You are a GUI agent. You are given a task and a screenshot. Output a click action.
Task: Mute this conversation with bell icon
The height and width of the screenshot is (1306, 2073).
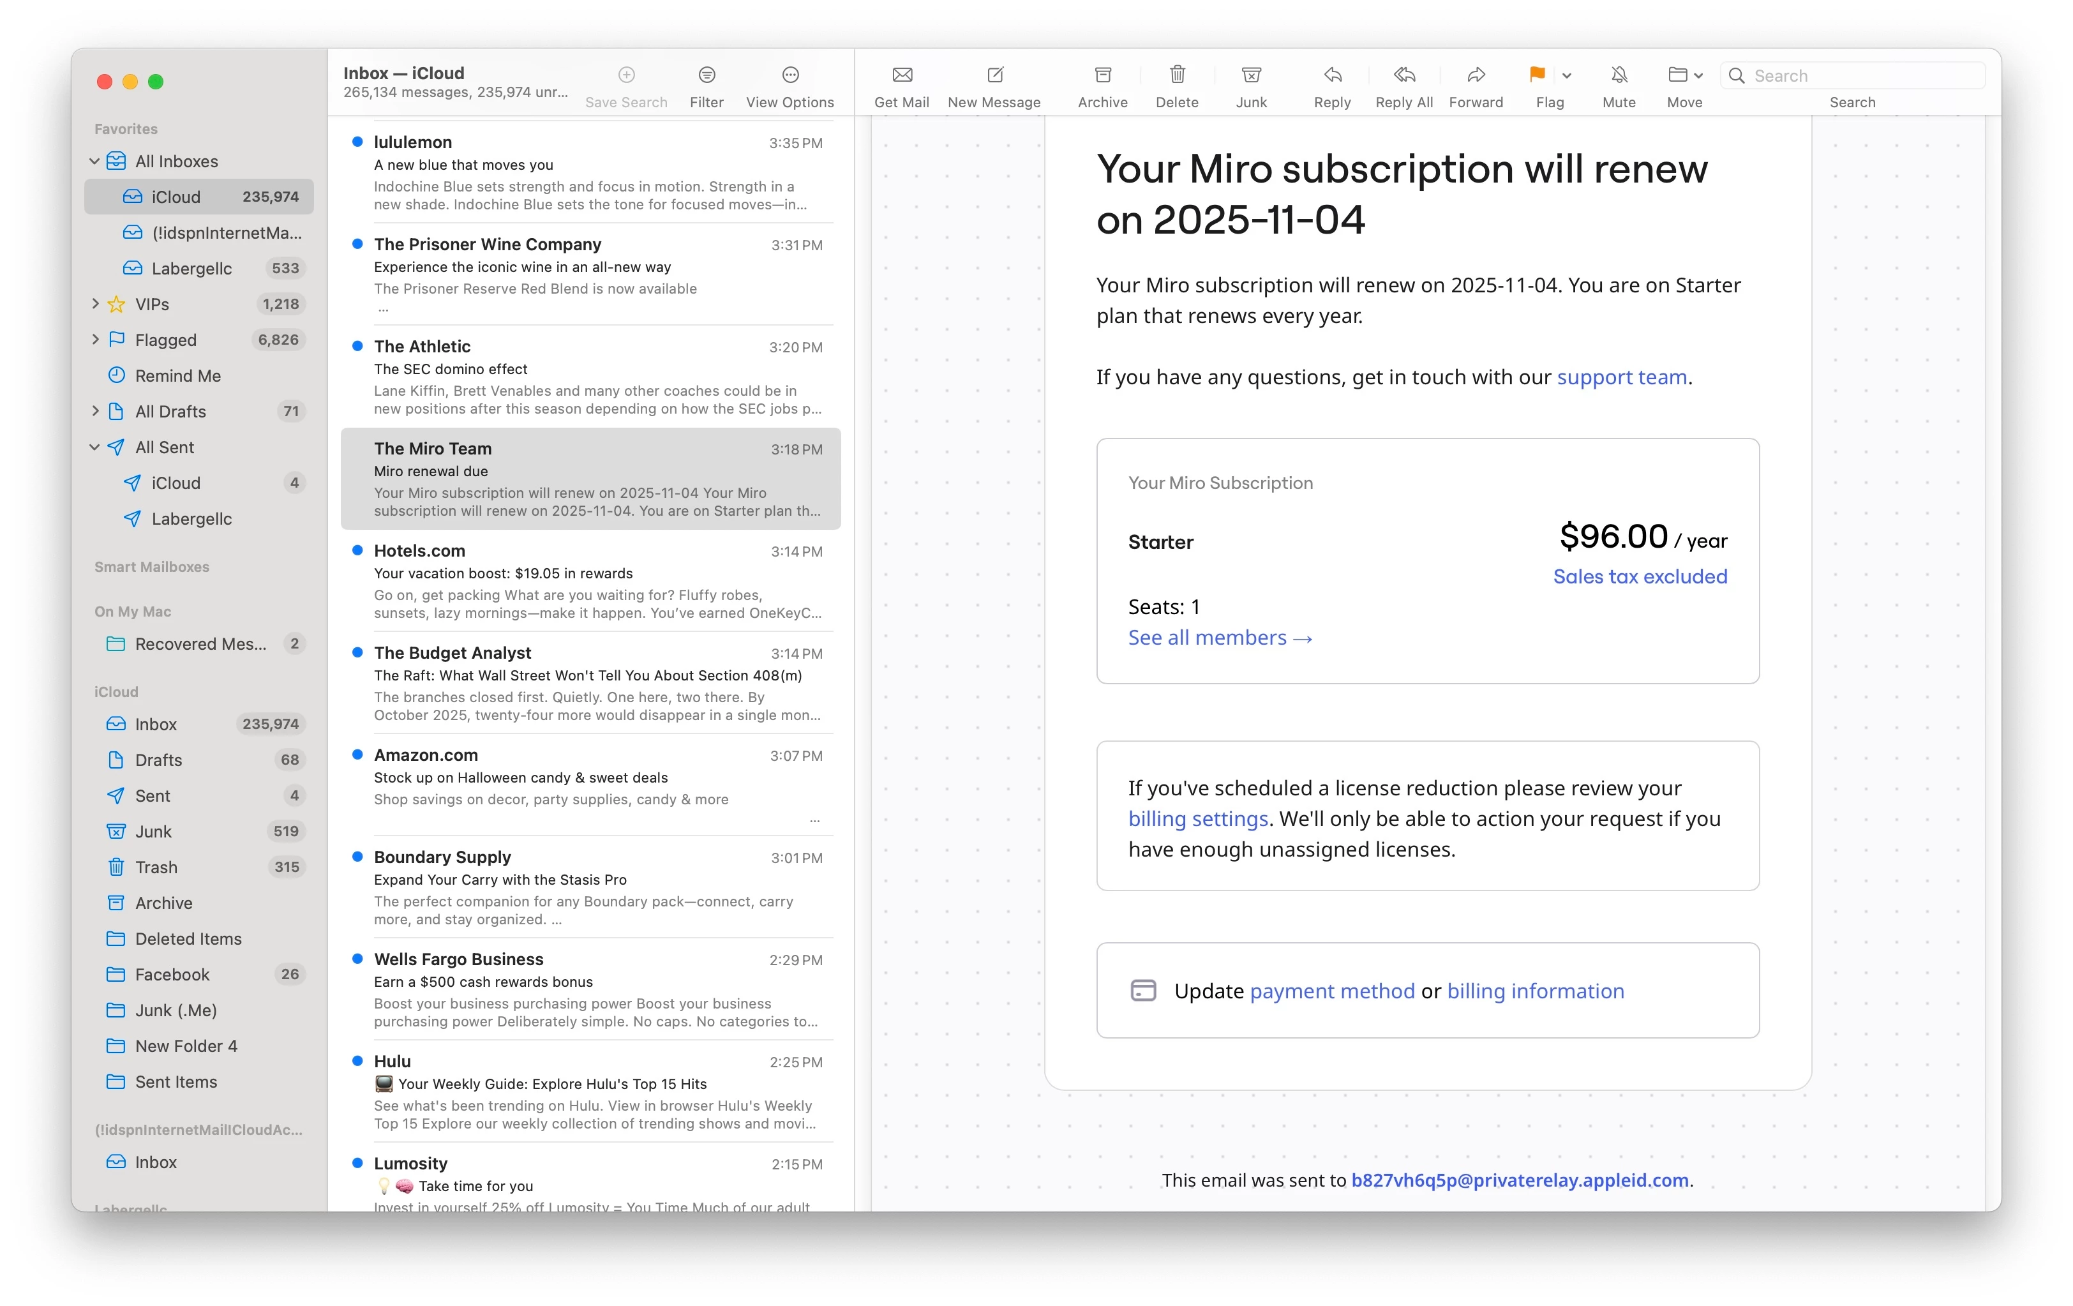point(1619,76)
